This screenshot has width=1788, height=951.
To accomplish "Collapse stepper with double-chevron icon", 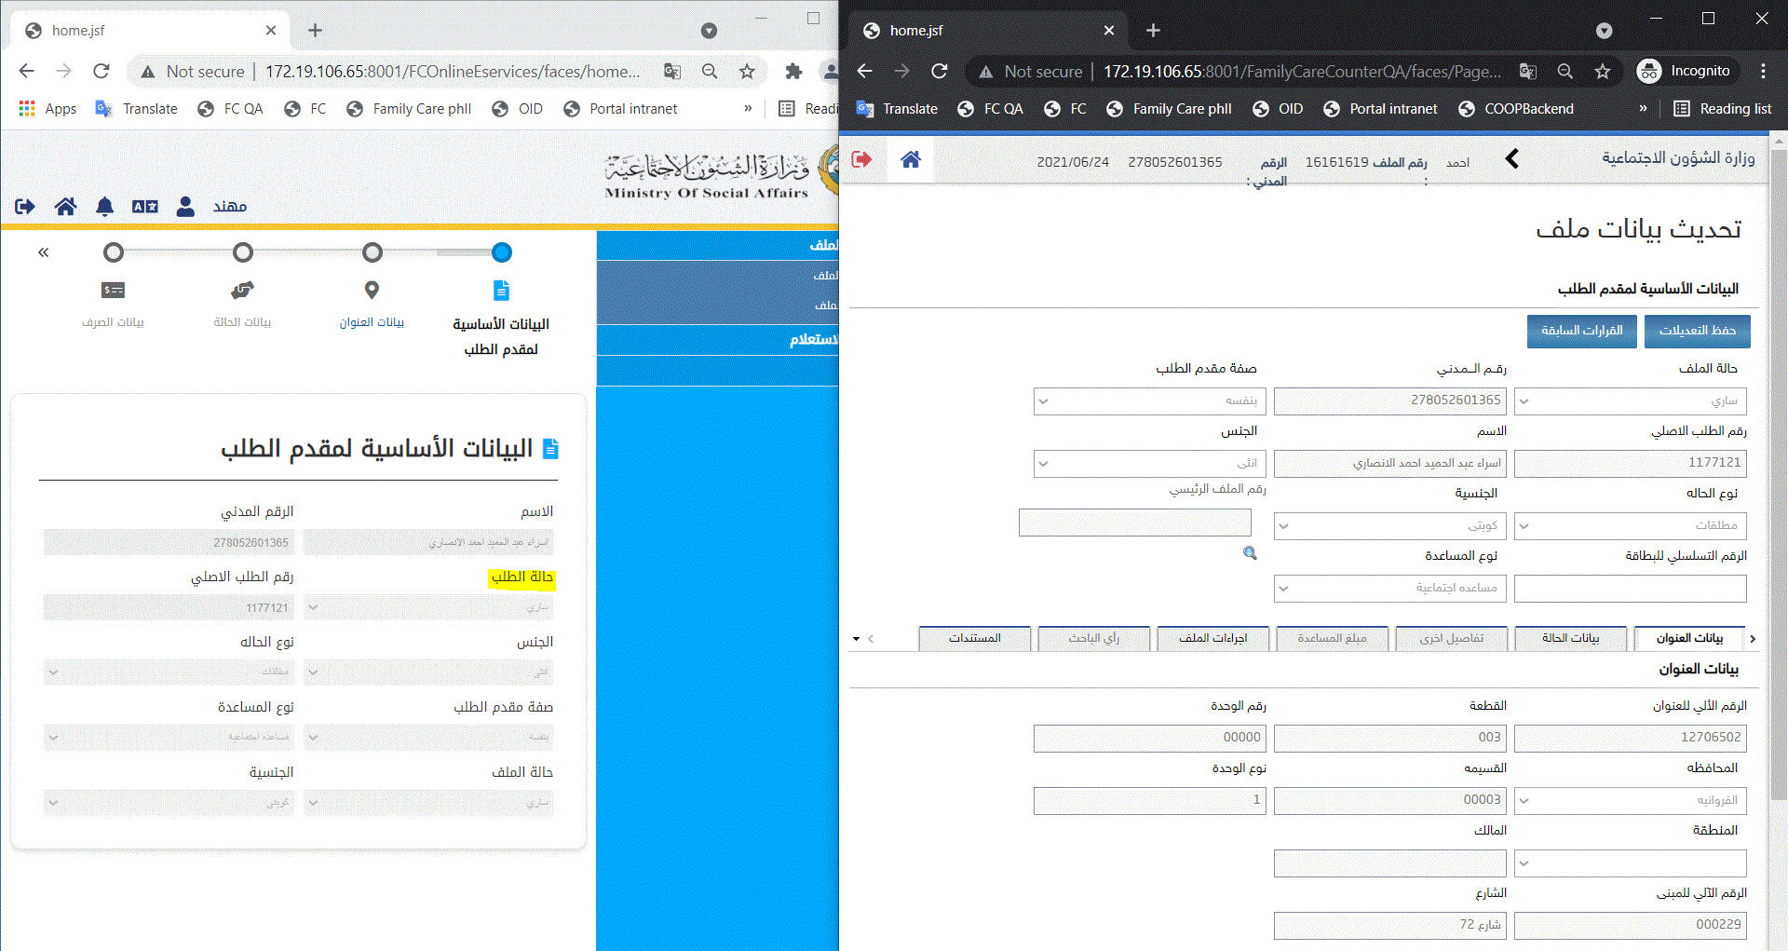I will 44,252.
